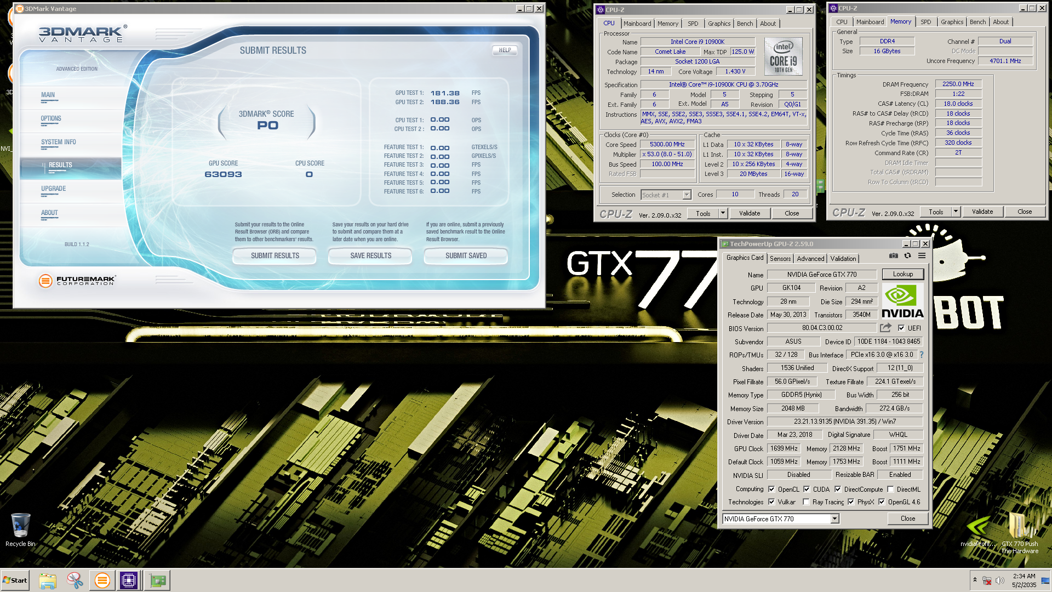
Task: Open the Socket #1 selection dropdown
Action: click(x=687, y=195)
